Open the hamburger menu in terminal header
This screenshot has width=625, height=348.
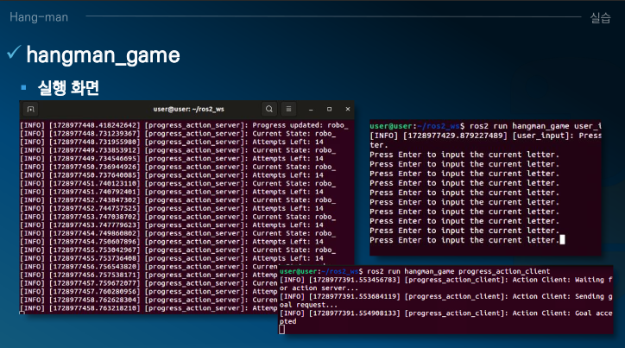coord(288,109)
